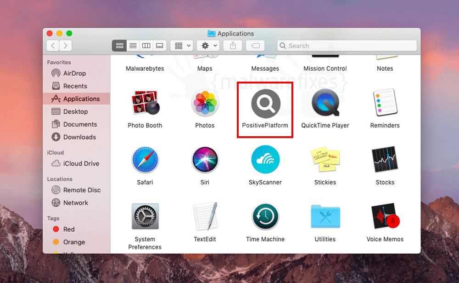The width and height of the screenshot is (459, 283).
Task: Focus the Finder Search field
Action: pos(347,46)
